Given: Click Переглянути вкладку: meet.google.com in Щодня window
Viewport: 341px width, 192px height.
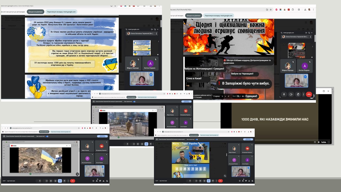Looking at the screenshot, I should [218, 15].
